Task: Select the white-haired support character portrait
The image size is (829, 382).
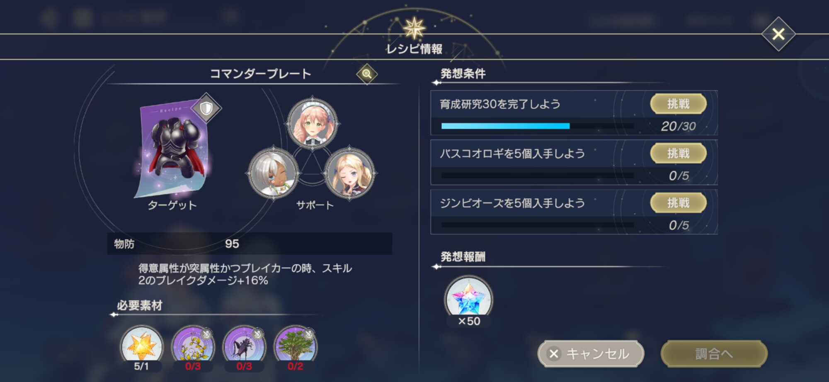Action: [x=274, y=173]
